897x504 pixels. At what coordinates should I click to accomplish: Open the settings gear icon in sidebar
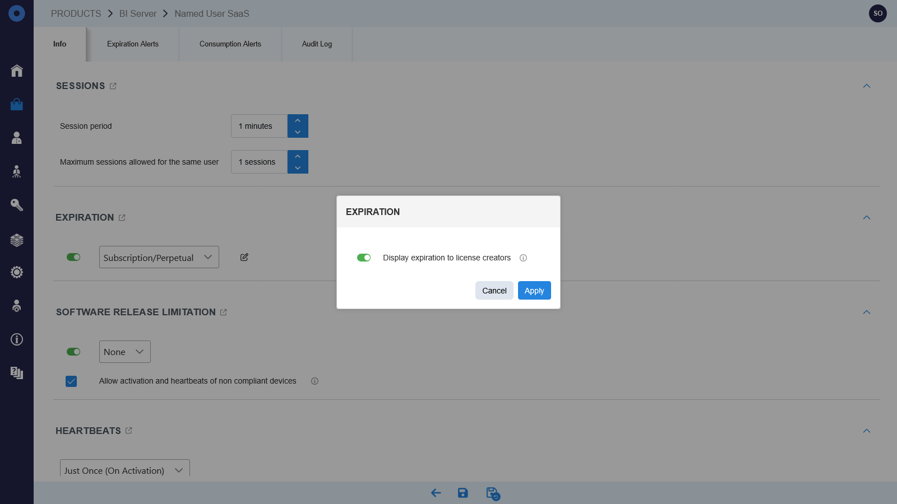(x=17, y=272)
